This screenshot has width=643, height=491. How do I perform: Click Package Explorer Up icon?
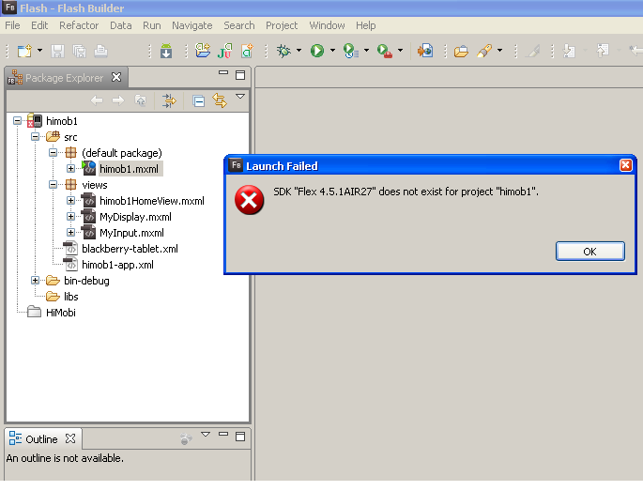(x=140, y=100)
